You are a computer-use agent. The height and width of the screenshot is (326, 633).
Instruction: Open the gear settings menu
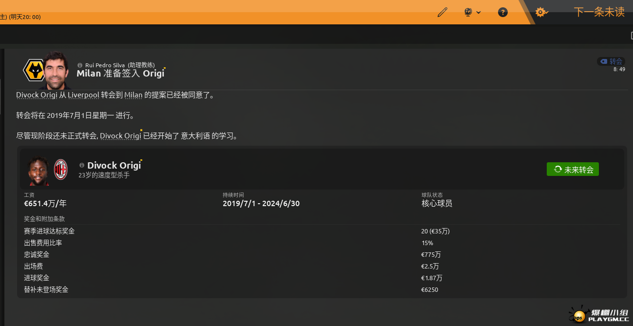[541, 12]
